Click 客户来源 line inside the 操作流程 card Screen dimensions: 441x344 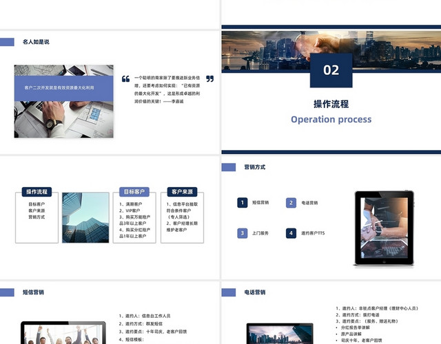click(x=37, y=211)
